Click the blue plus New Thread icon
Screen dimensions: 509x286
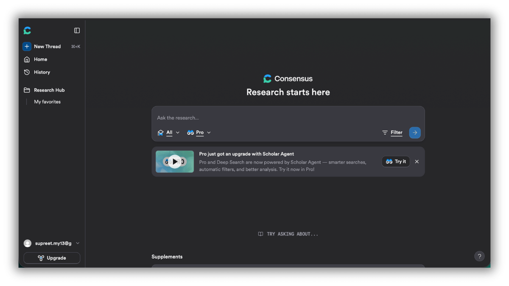[x=27, y=47]
